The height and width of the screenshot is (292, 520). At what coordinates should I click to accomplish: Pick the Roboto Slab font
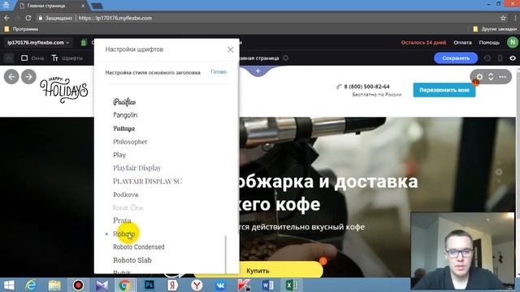coord(132,260)
